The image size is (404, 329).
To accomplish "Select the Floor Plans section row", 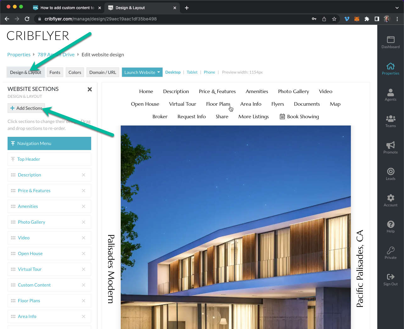I will pyautogui.click(x=49, y=301).
